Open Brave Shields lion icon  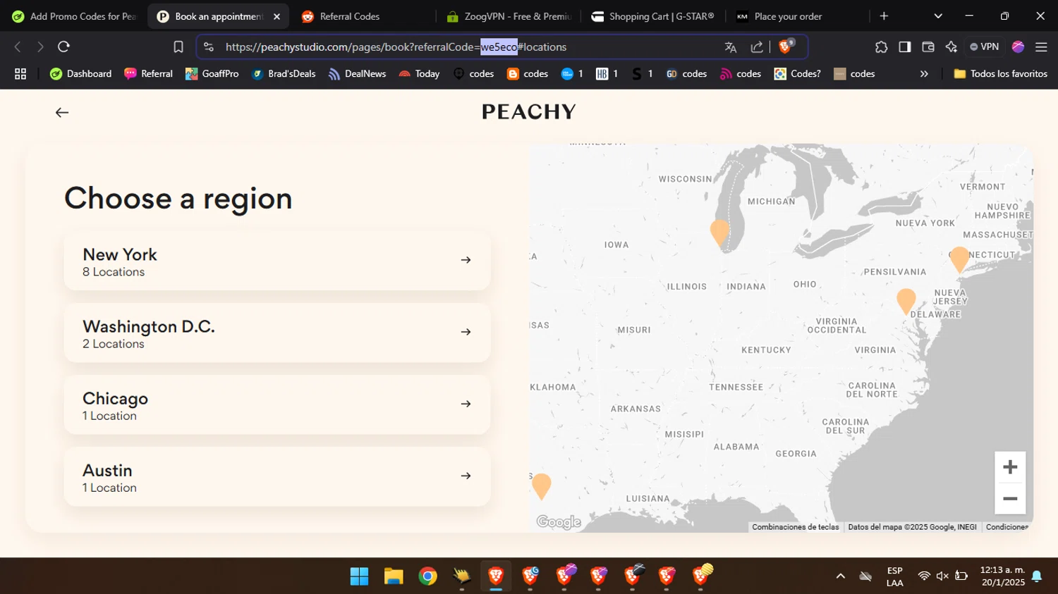[786, 47]
